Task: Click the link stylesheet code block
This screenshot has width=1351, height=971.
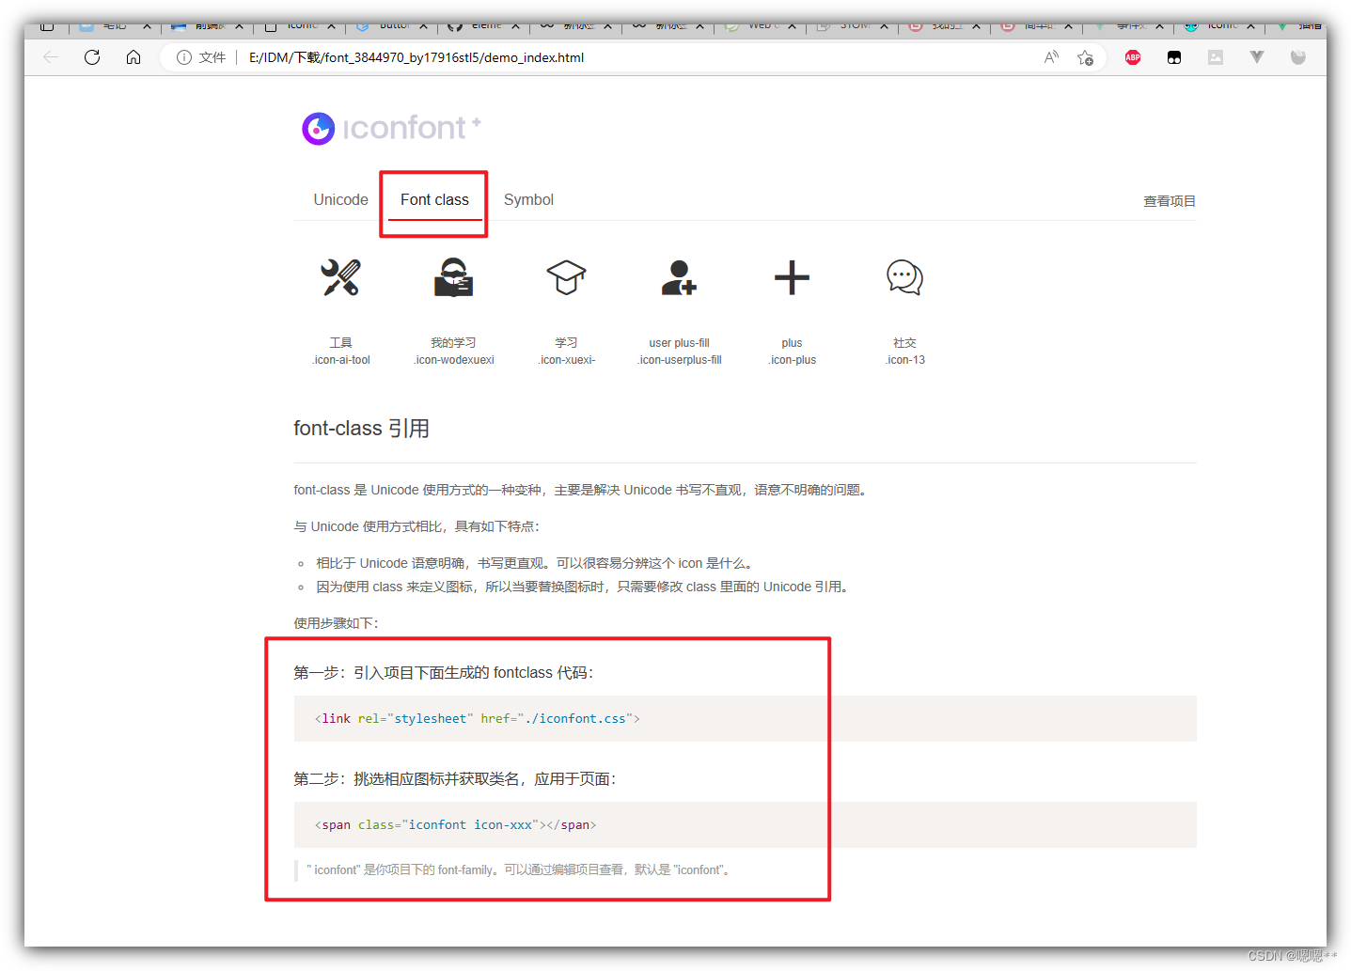Action: click(745, 718)
